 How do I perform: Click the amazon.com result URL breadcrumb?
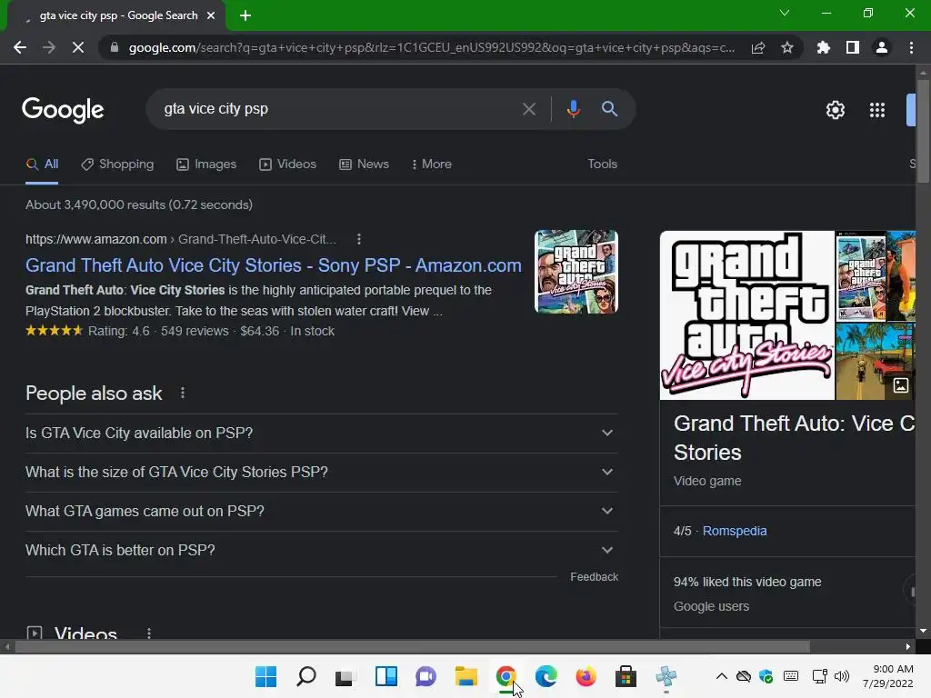coord(181,239)
